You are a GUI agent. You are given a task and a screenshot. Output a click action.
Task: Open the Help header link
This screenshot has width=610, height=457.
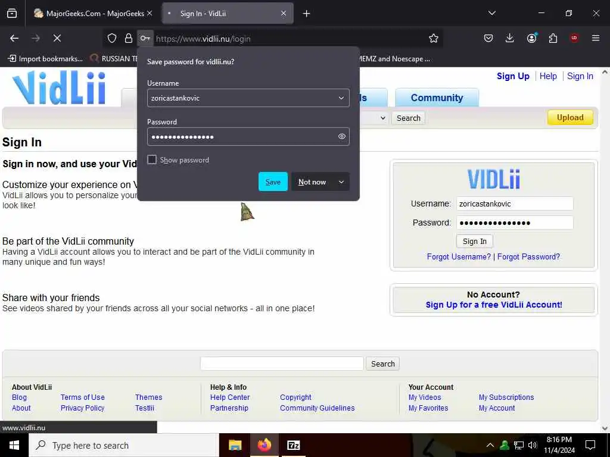[548, 76]
